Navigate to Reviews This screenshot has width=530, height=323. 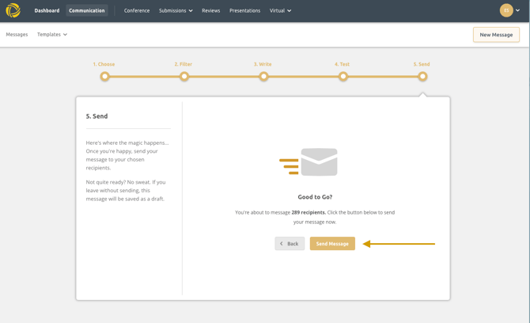[210, 11]
